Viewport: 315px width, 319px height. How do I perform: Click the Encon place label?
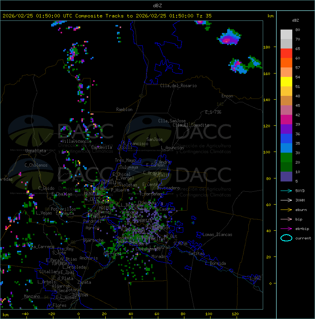[x=227, y=96]
